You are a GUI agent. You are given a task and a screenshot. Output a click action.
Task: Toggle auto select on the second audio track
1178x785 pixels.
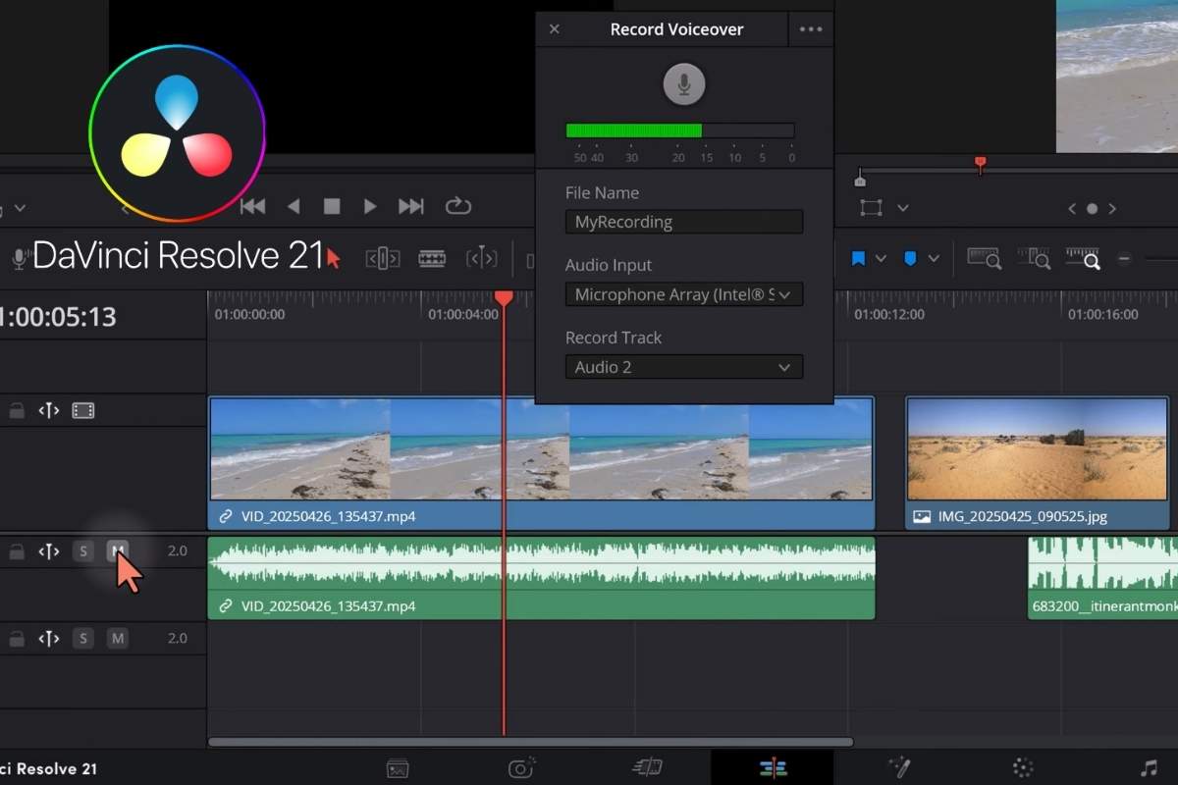click(x=49, y=639)
